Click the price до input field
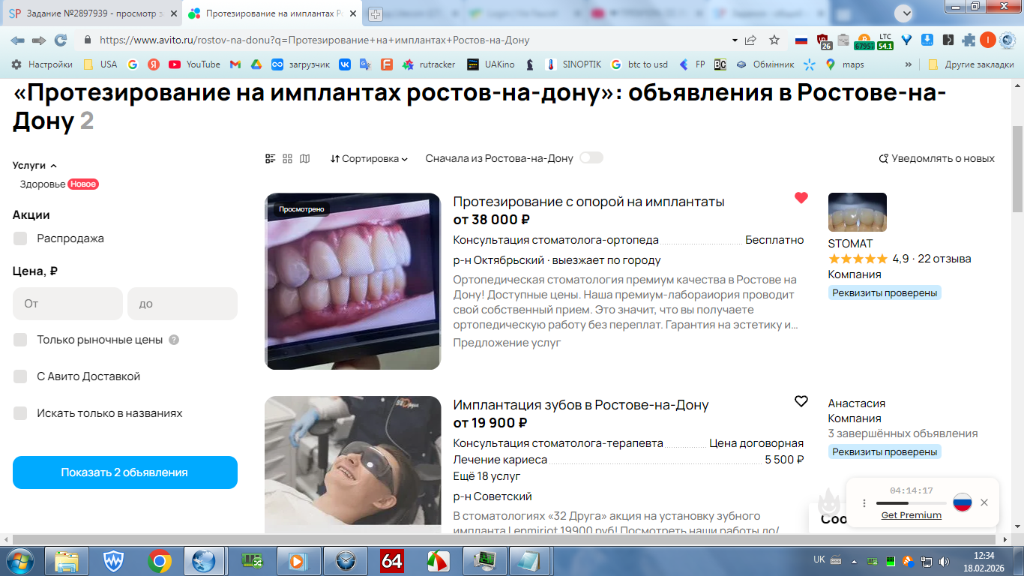Screen dimensions: 1024x576 tap(182, 304)
